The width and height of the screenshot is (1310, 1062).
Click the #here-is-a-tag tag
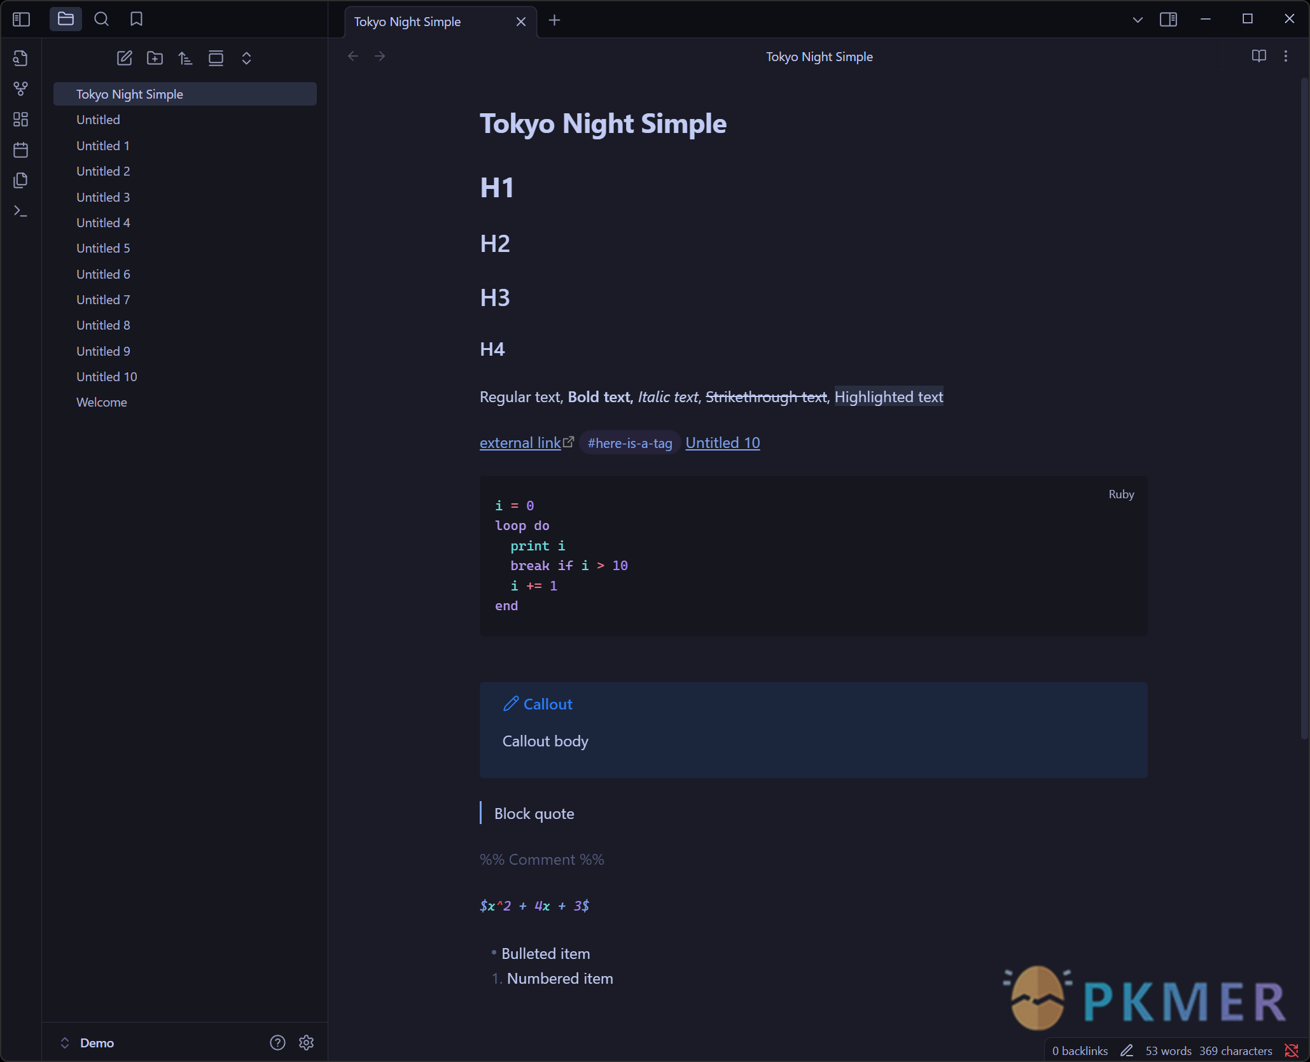(x=630, y=443)
